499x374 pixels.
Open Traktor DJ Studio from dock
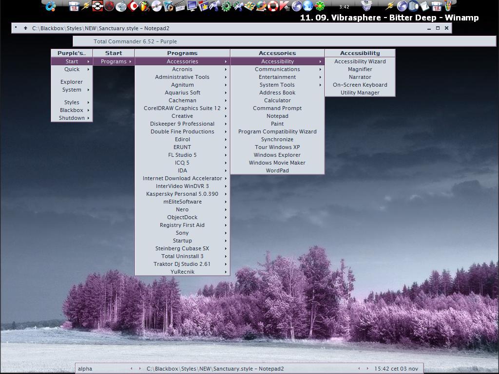(x=97, y=6)
